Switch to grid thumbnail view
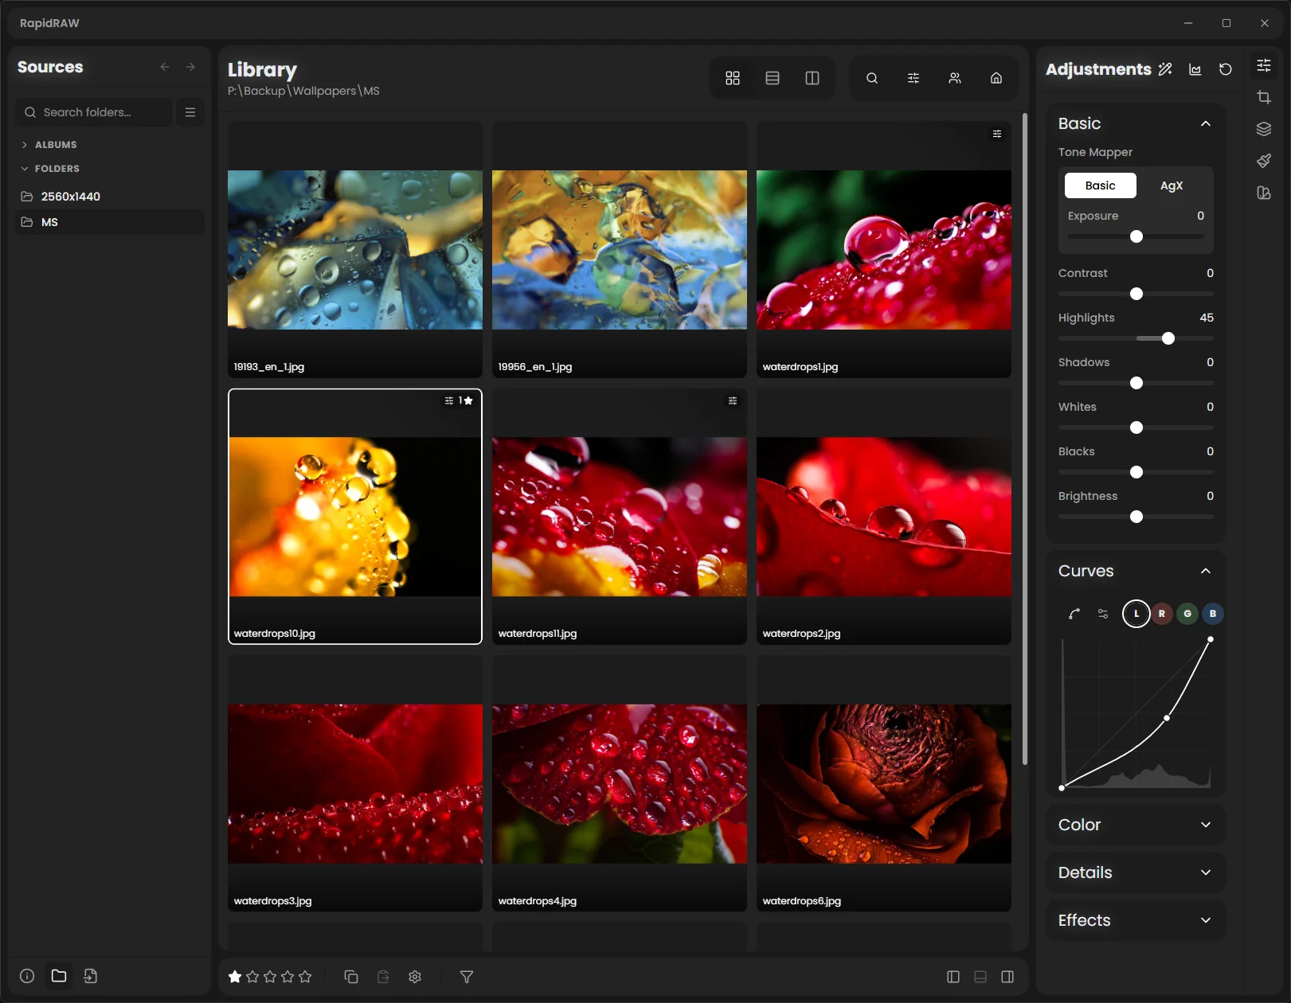Viewport: 1291px width, 1003px height. [x=733, y=78]
